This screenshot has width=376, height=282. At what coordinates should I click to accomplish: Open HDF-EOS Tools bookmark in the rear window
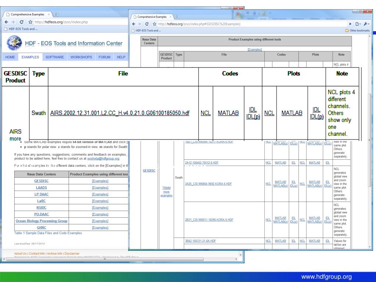tap(21, 29)
